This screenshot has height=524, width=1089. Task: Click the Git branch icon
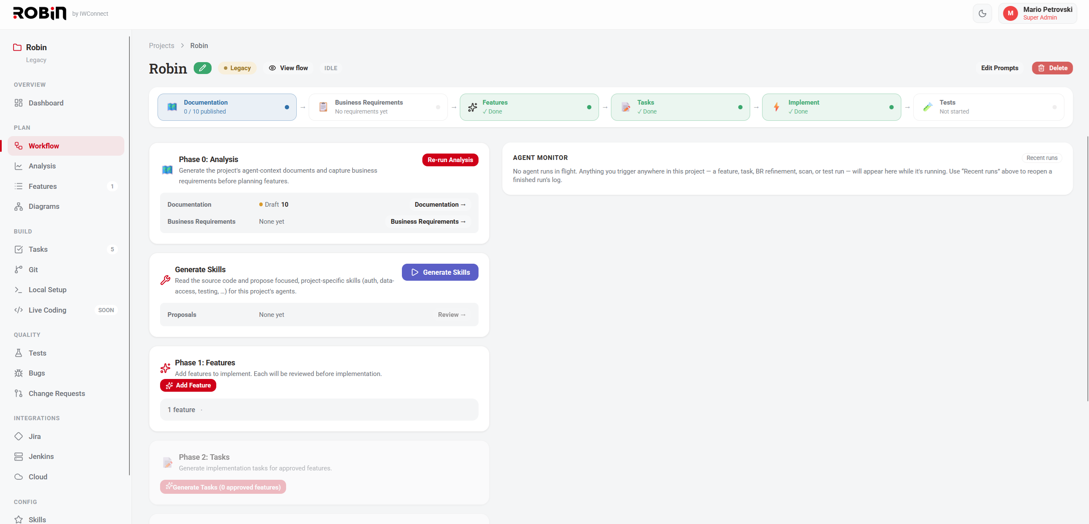click(18, 270)
